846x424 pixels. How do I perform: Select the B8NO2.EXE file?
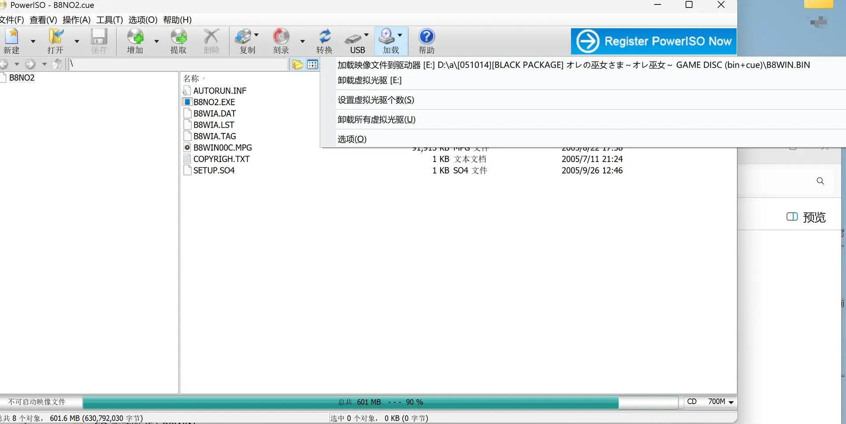(x=214, y=102)
